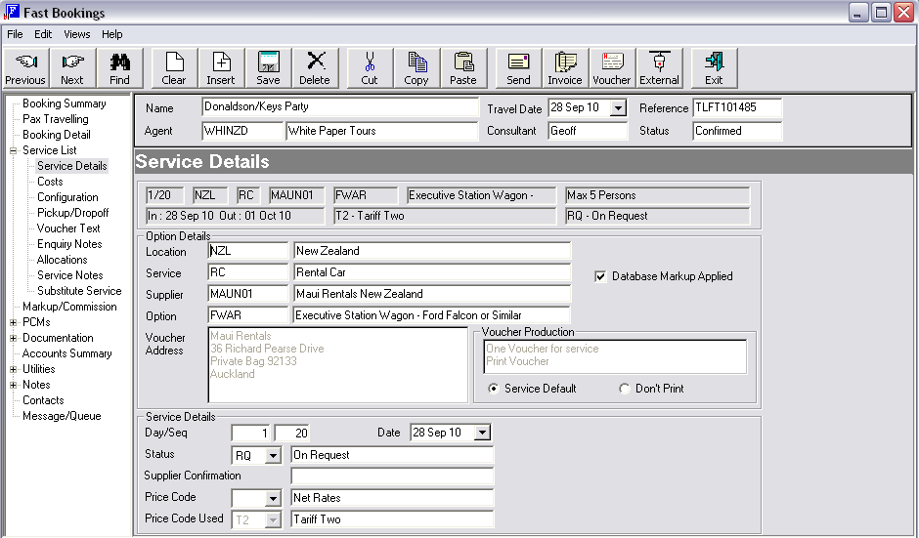Viewport: 919px width, 538px height.
Task: Click the Find binoculars icon
Action: coord(119,67)
